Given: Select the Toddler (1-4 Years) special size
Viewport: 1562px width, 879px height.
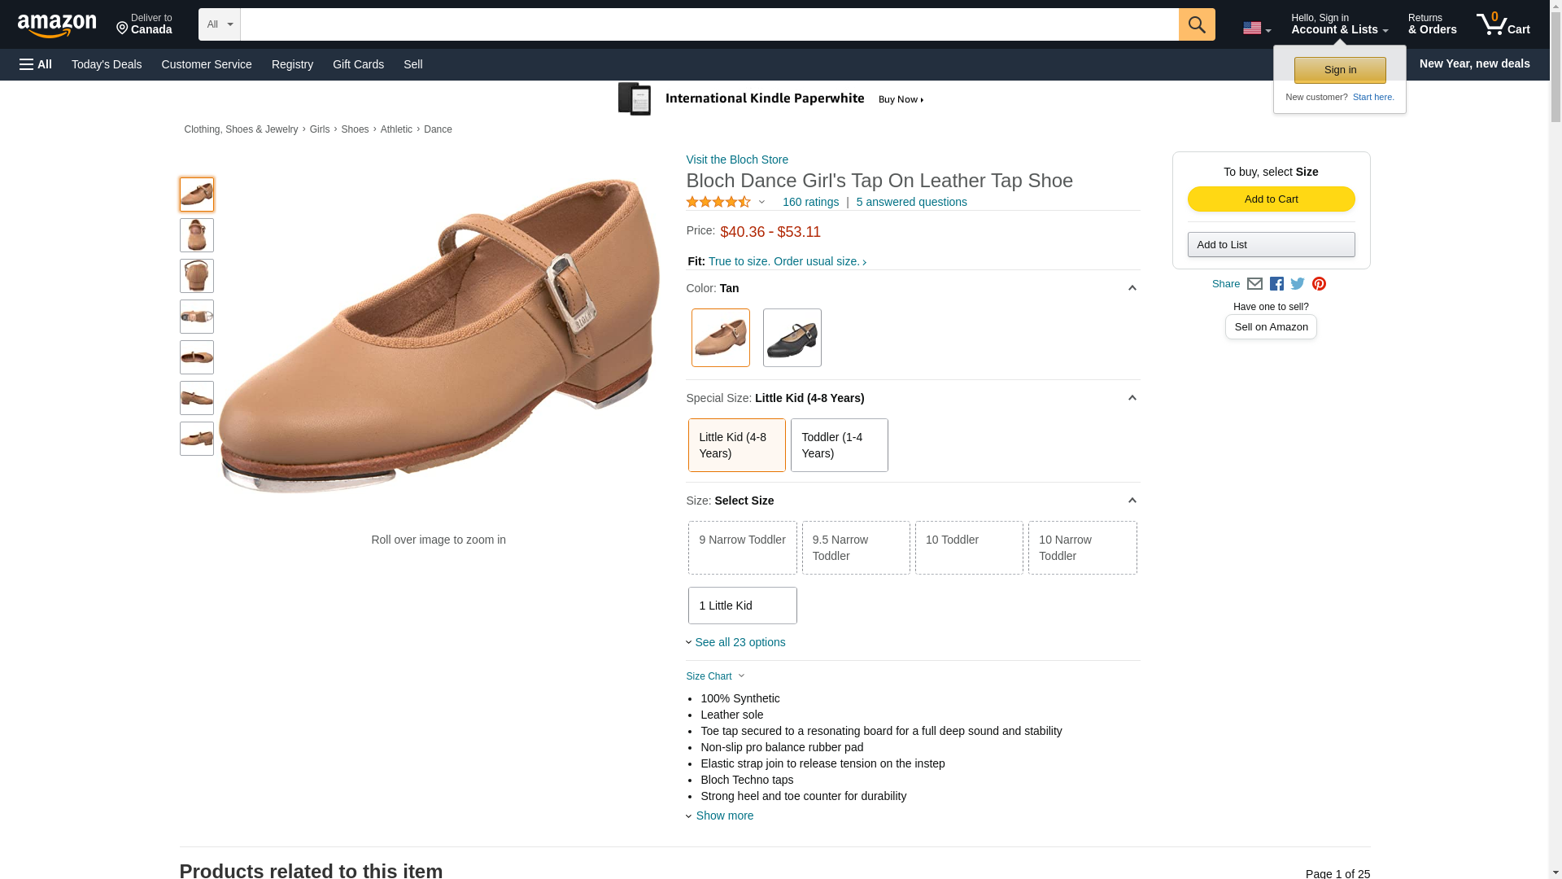Looking at the screenshot, I should (x=839, y=445).
